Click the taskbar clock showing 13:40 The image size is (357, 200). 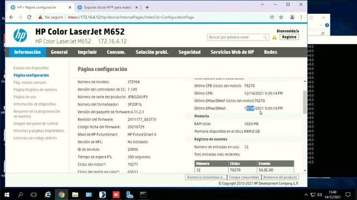[x=332, y=194]
